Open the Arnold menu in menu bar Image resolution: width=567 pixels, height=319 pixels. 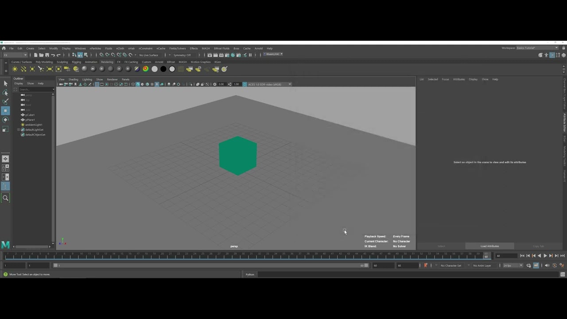(x=259, y=48)
